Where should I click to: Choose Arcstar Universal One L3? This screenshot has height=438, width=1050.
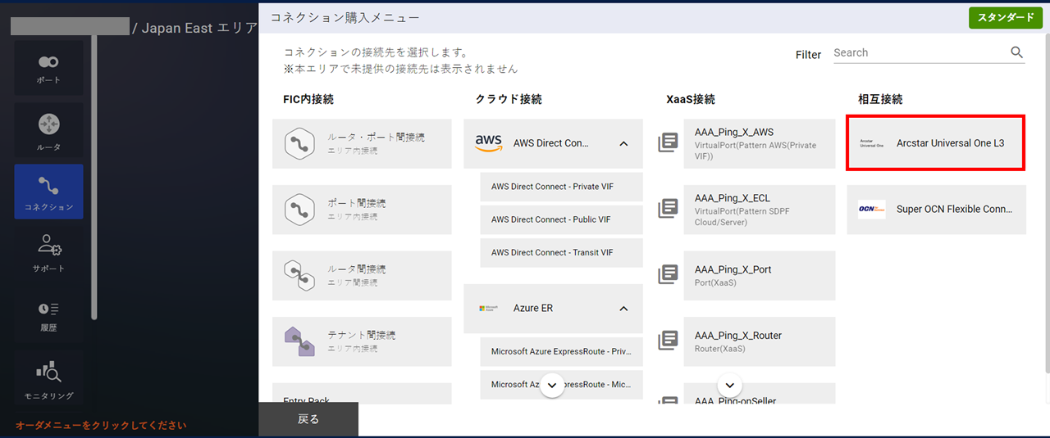click(x=935, y=143)
